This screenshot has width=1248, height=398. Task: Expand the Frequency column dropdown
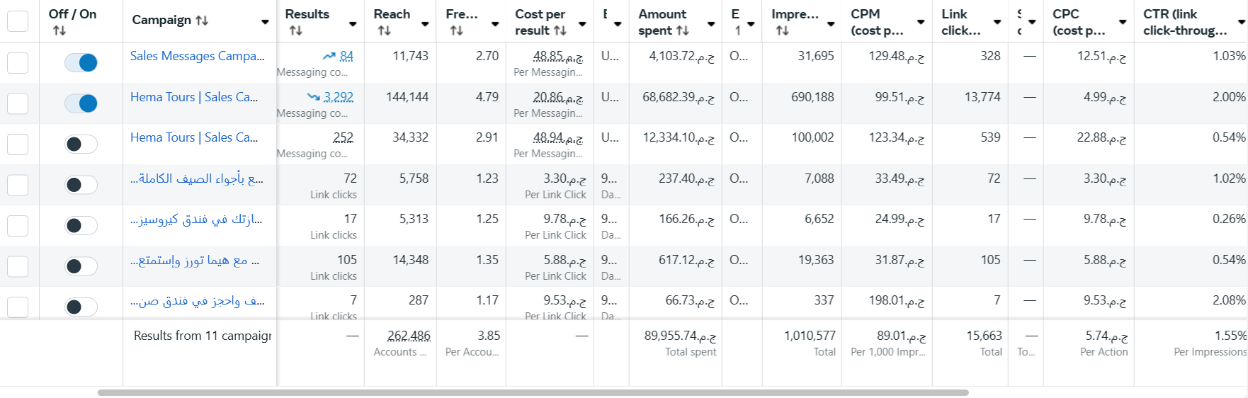pos(495,24)
